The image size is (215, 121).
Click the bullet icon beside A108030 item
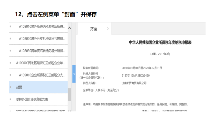[11, 51]
